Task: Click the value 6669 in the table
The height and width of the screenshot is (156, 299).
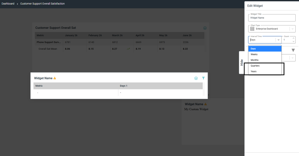Action: click(138, 42)
